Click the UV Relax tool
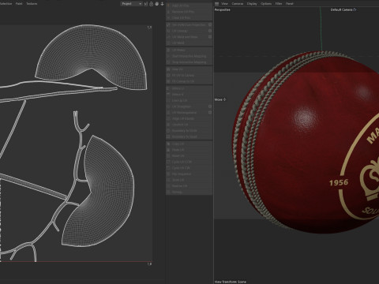379x284 pixels. [189, 50]
